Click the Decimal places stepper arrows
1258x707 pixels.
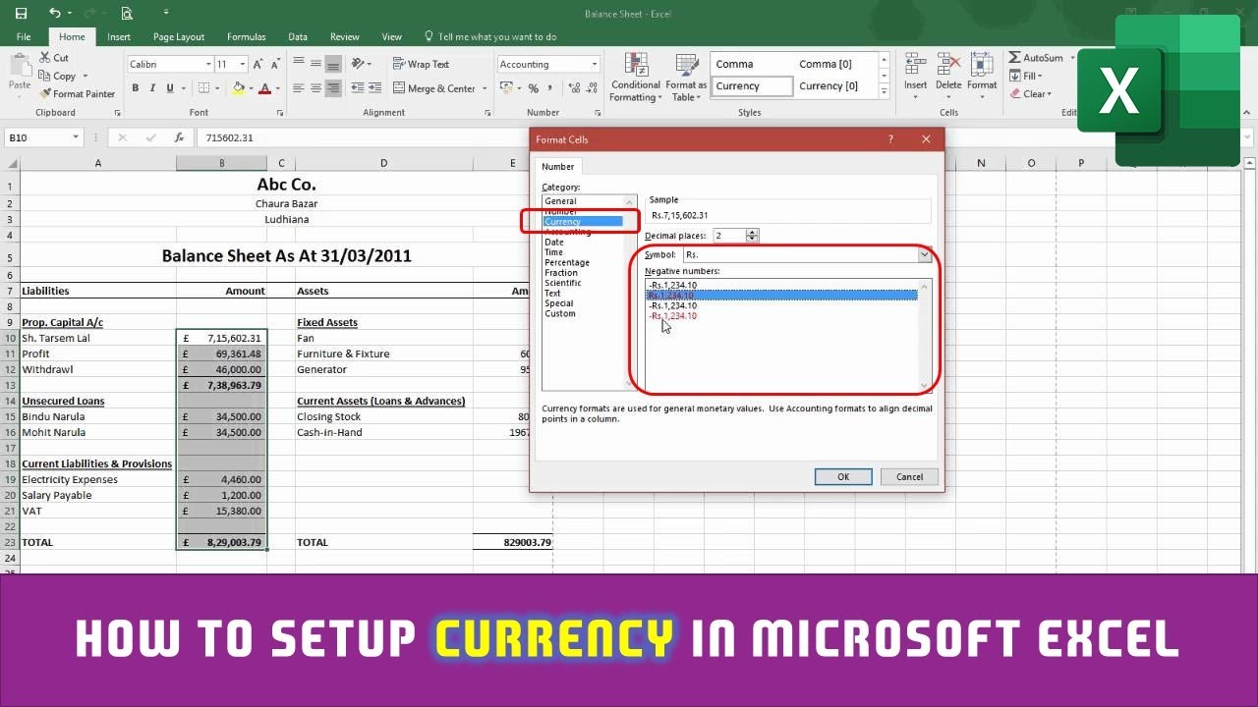tap(753, 236)
